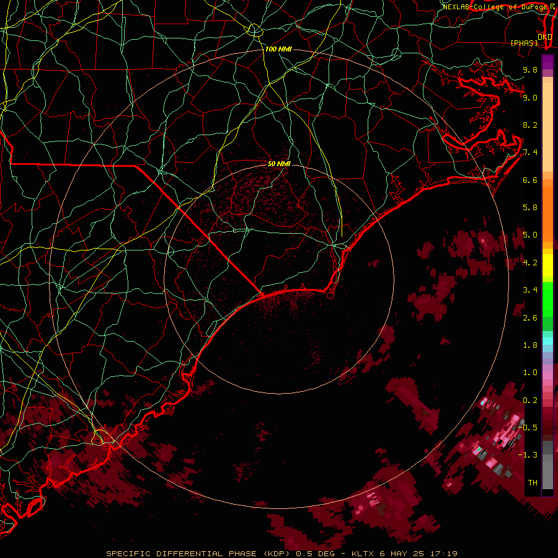558x558 pixels.
Task: Click the 9.8 value on the color scale
Action: [x=530, y=69]
